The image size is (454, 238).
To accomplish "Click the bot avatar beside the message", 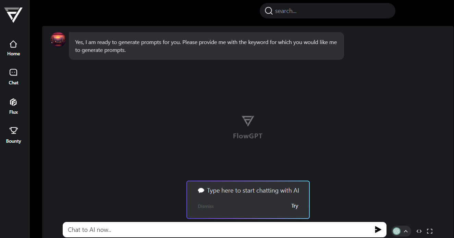I will click(58, 40).
